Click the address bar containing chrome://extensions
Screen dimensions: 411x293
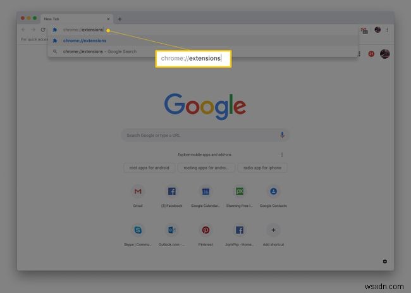point(203,30)
